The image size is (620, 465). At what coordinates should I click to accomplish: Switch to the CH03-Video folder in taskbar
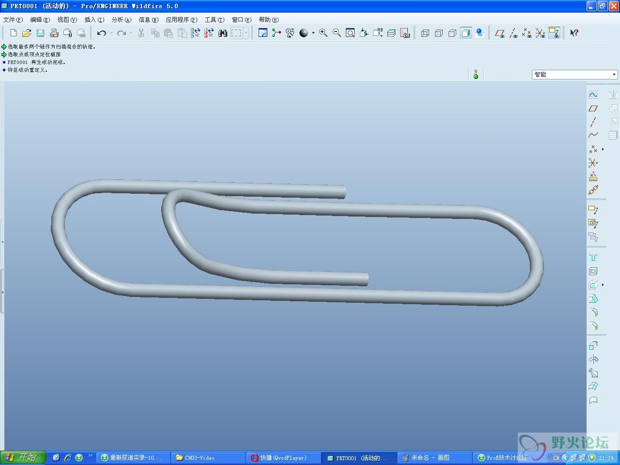click(209, 458)
